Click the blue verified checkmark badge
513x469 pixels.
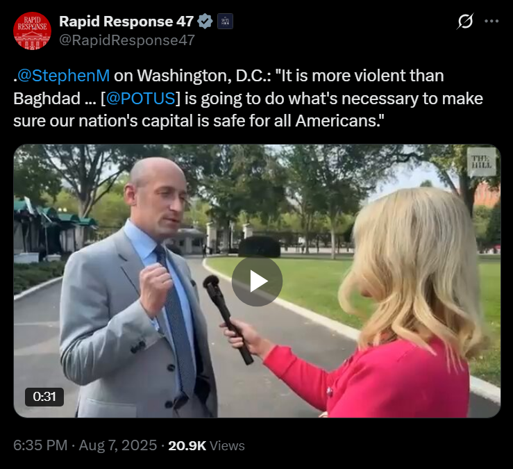(205, 22)
